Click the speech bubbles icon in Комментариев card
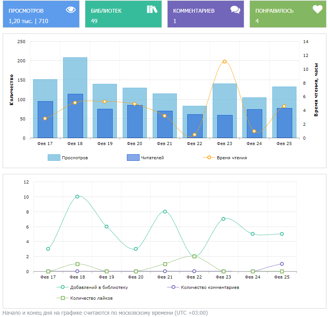Image resolution: width=328 pixels, height=317 pixels. point(235,10)
